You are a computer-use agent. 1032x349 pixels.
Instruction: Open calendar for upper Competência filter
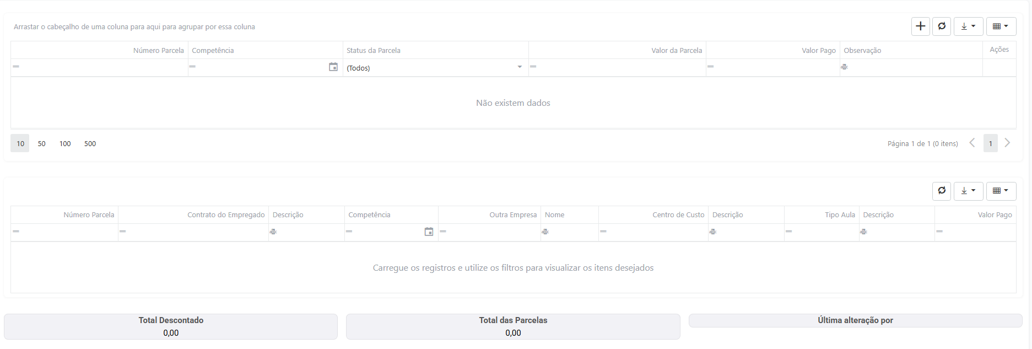pyautogui.click(x=333, y=67)
